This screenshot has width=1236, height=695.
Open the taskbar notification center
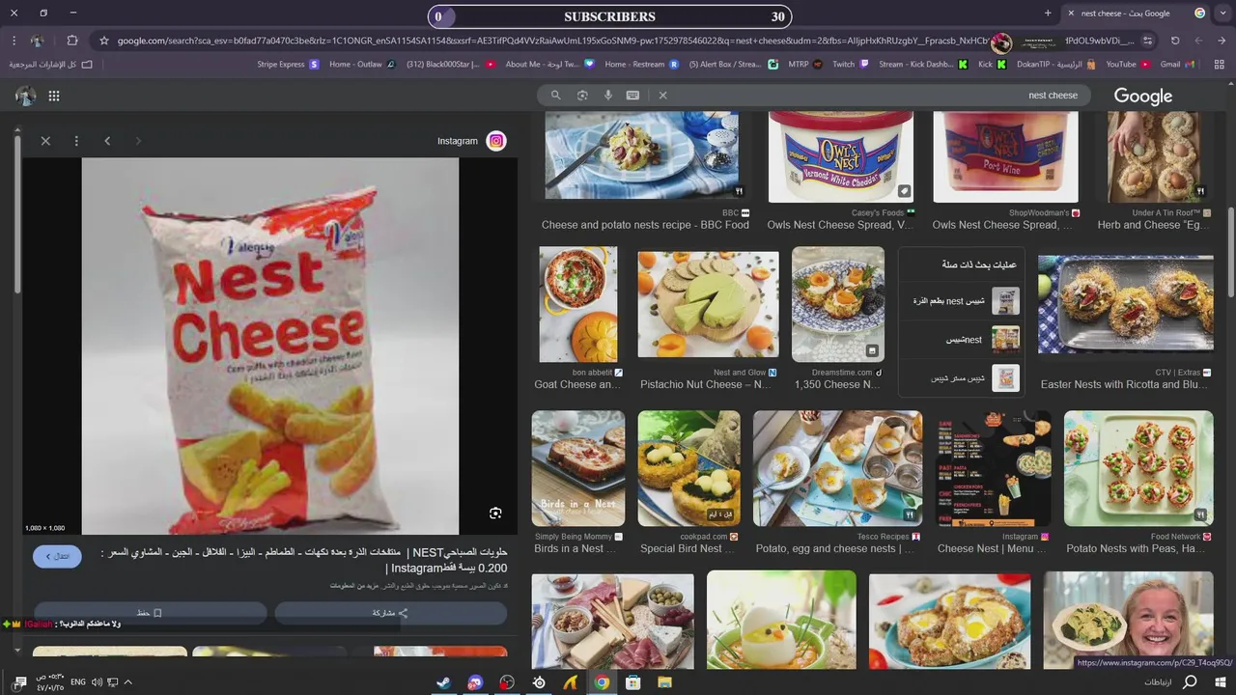19,682
